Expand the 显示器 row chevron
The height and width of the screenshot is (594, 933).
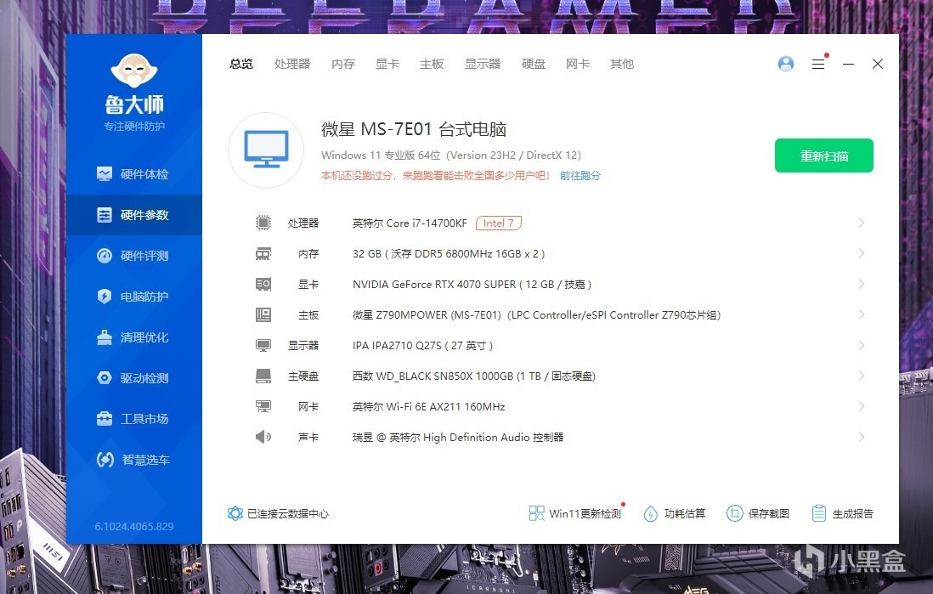[861, 345]
